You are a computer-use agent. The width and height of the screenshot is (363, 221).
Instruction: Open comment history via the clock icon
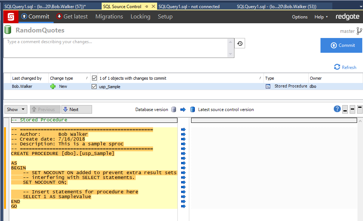(240, 43)
